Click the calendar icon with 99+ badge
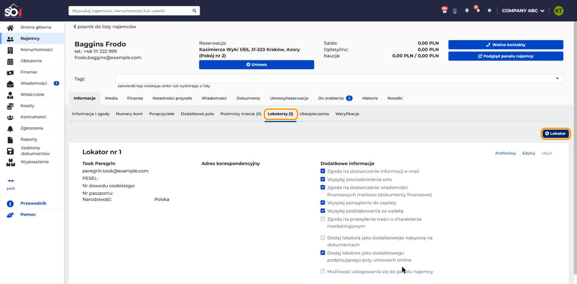The height and width of the screenshot is (284, 577). [445, 10]
